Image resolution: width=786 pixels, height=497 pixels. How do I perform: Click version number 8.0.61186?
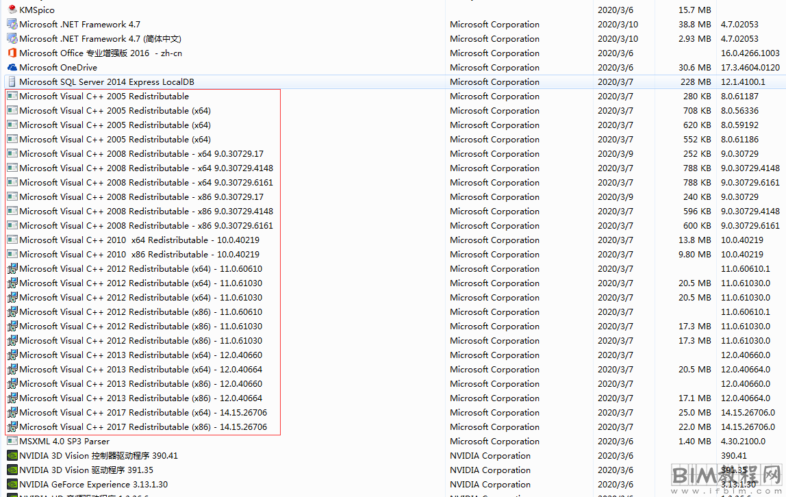(739, 140)
